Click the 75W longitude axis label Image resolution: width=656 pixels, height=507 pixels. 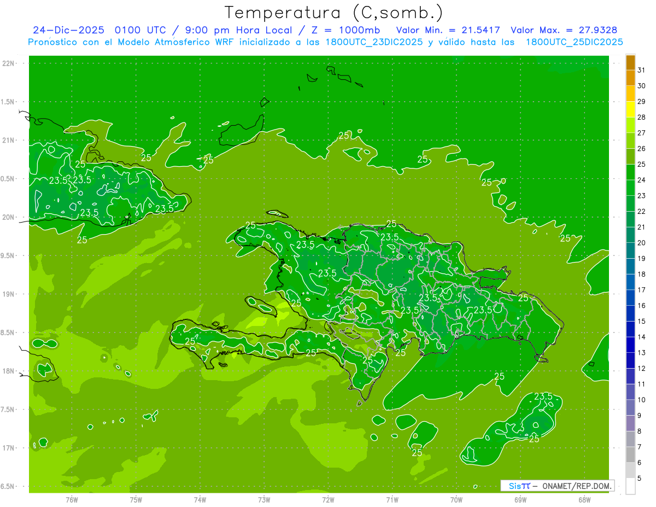tap(136, 499)
